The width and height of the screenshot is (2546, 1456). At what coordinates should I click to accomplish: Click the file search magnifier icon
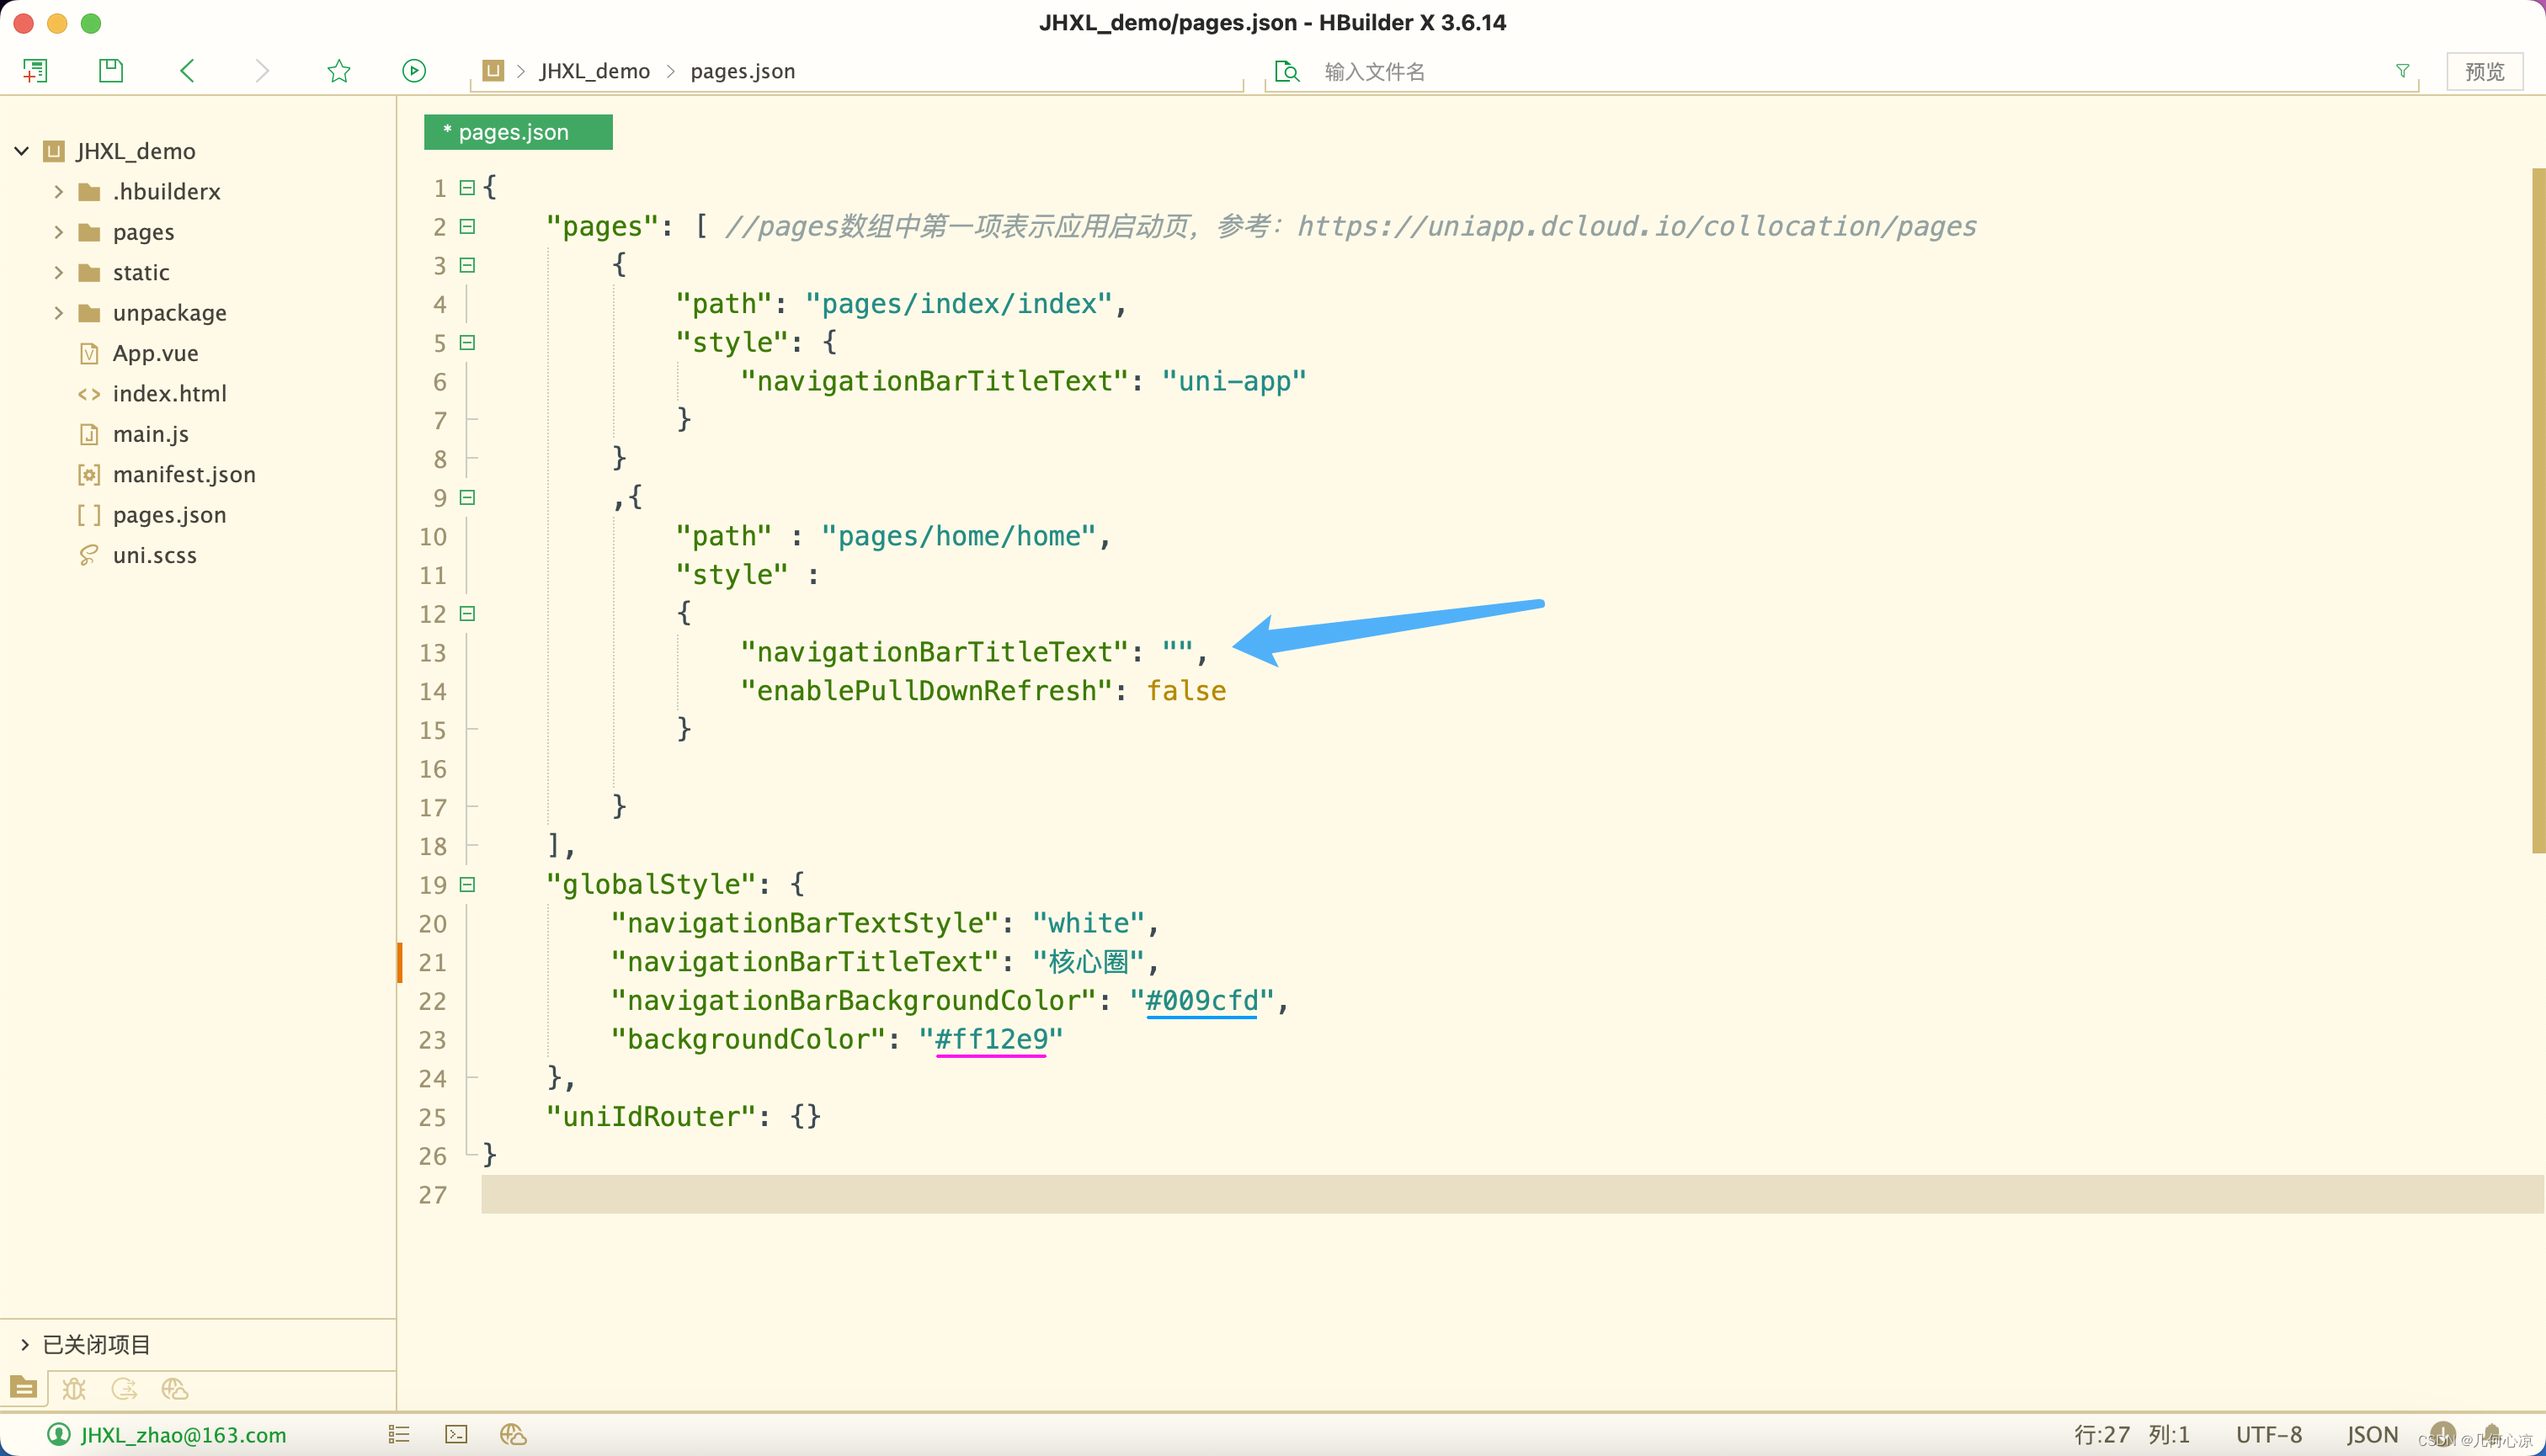coord(1287,71)
